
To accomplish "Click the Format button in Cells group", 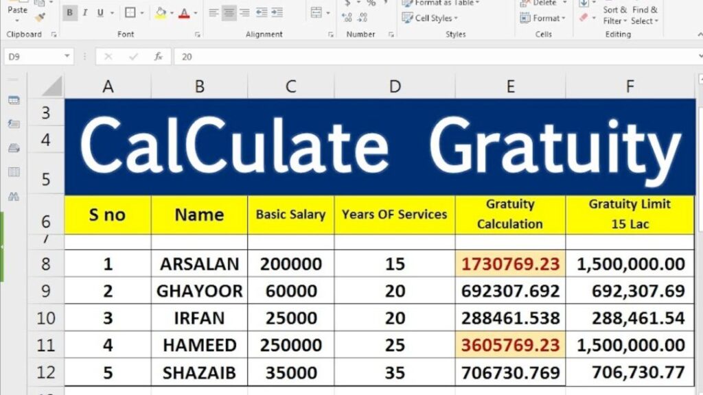I will click(544, 16).
